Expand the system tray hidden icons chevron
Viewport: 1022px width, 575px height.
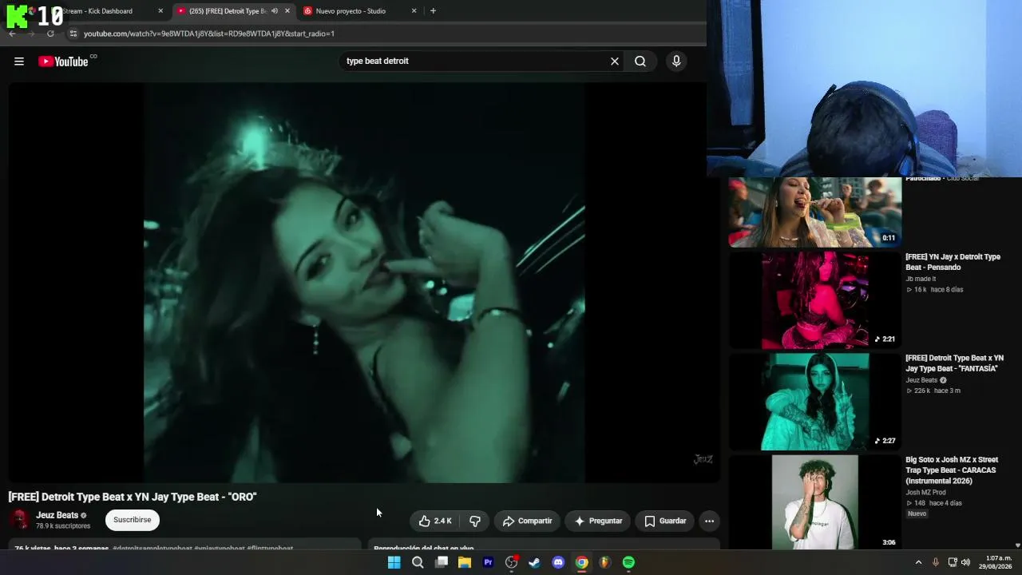tap(918, 562)
